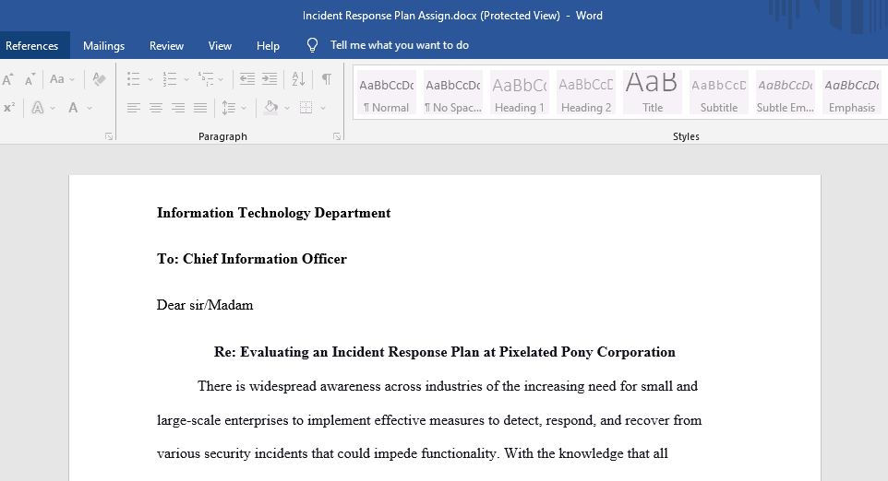Apply the No Spacing style

click(x=453, y=93)
